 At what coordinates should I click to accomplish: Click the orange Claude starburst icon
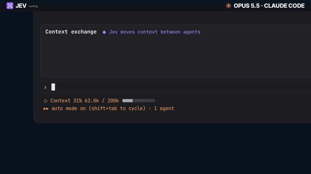[228, 6]
